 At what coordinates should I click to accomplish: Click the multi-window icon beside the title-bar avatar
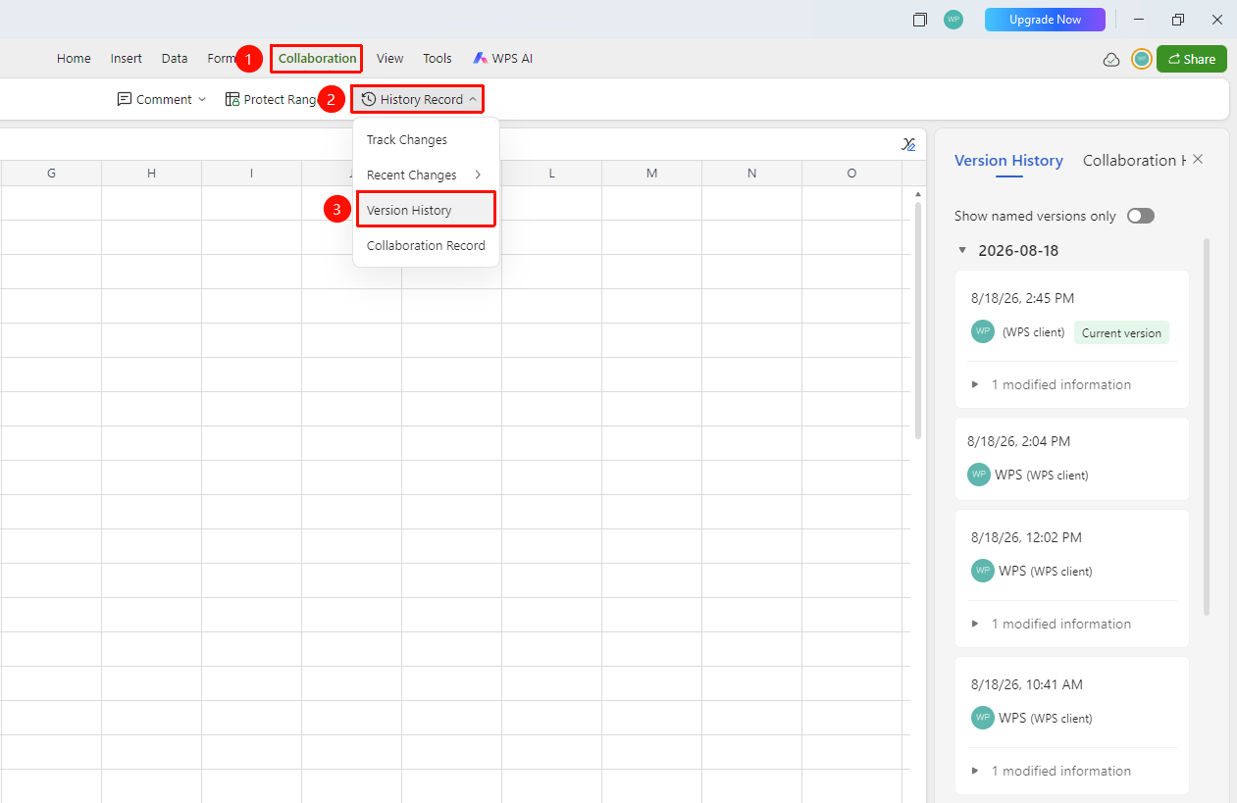point(919,20)
